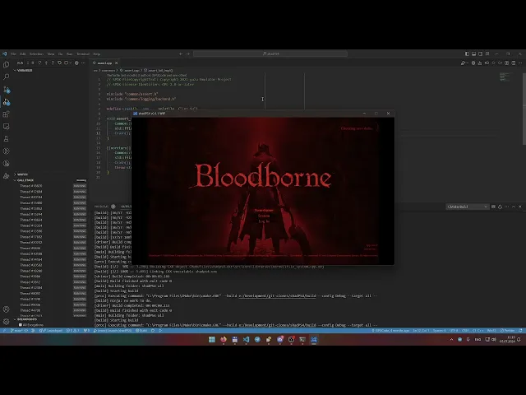Click the debug launch configuration in status bar
Screen dimensions: 526x395
pos(113,331)
